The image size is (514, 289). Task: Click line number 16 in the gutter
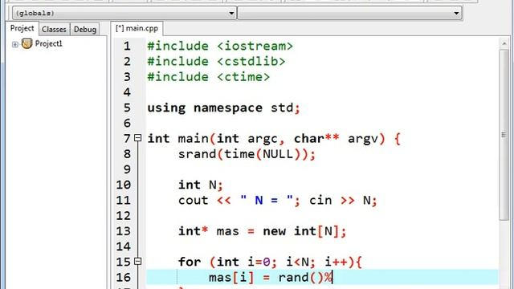pyautogui.click(x=124, y=278)
